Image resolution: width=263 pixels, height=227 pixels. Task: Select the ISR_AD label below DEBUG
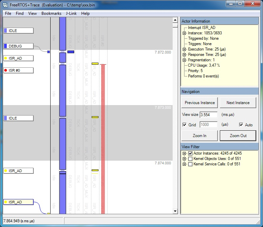pos(19,58)
